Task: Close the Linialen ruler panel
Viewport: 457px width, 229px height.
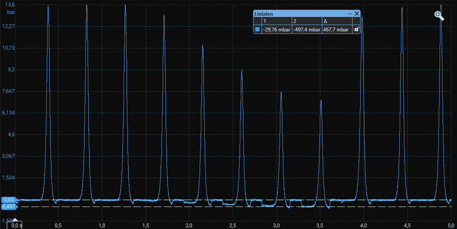Action: click(357, 14)
